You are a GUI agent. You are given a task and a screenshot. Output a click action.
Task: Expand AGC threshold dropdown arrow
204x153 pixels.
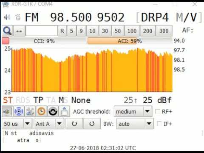pyautogui.click(x=147, y=111)
